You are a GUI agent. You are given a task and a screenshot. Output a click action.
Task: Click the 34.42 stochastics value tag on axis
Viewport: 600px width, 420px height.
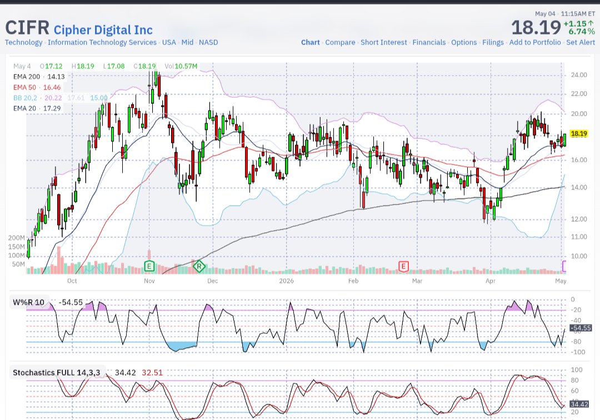pos(579,404)
